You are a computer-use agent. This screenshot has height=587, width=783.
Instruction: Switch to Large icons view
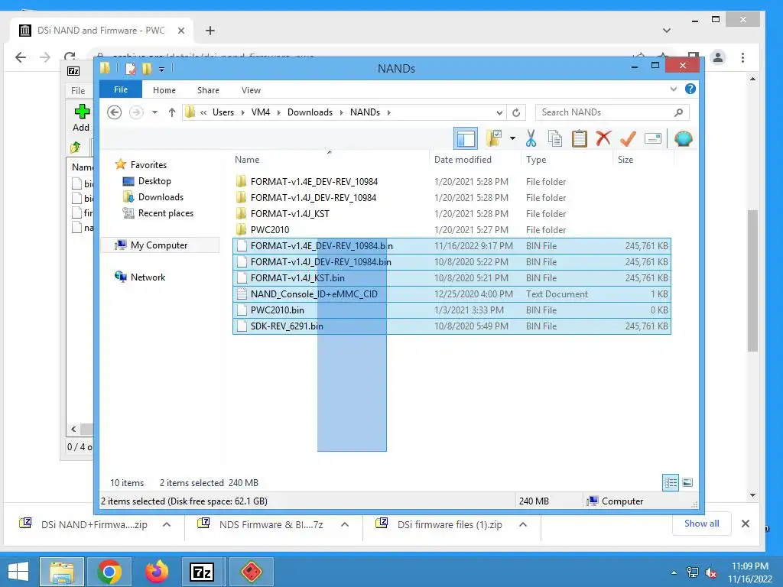[687, 482]
